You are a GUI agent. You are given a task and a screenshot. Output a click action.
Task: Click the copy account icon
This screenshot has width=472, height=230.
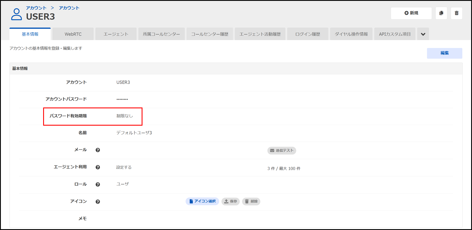[x=441, y=13]
